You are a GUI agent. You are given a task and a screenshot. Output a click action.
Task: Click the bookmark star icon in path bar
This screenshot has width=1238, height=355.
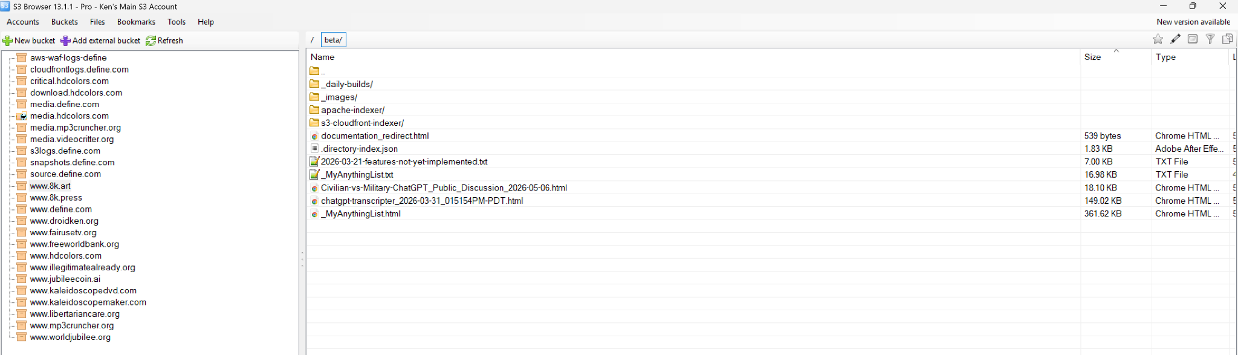[x=1158, y=39]
